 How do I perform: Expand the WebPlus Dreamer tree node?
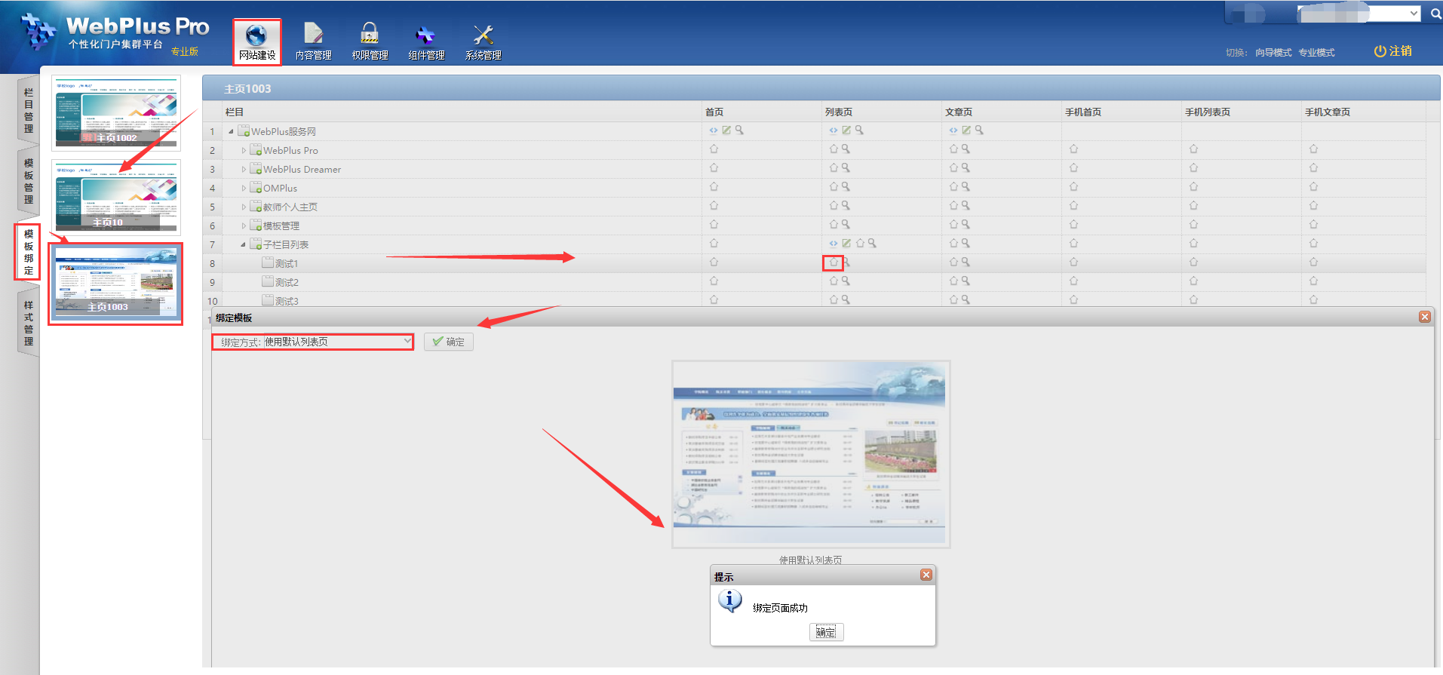tap(244, 170)
